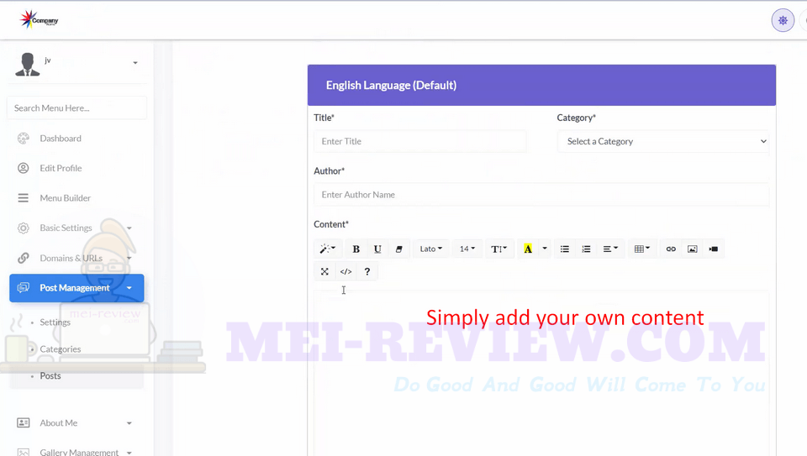Open the insert table dropdown

641,249
